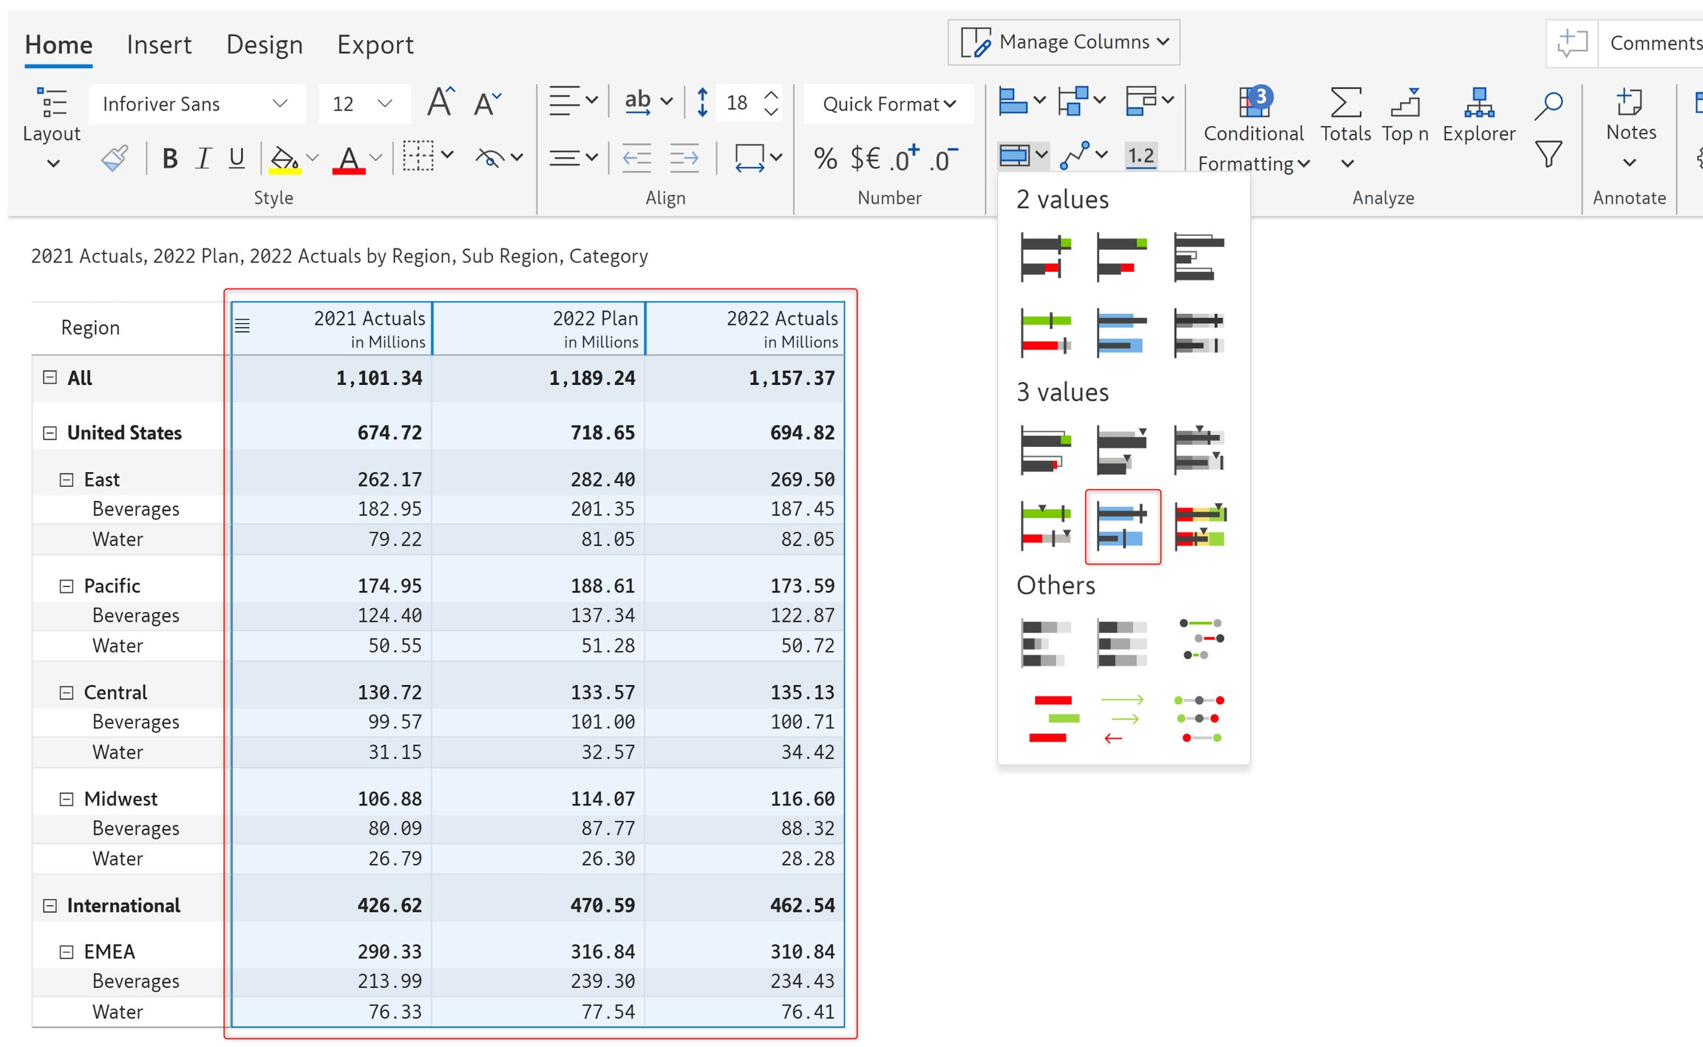Collapse the United States row group
The image size is (1703, 1047).
[x=50, y=433]
